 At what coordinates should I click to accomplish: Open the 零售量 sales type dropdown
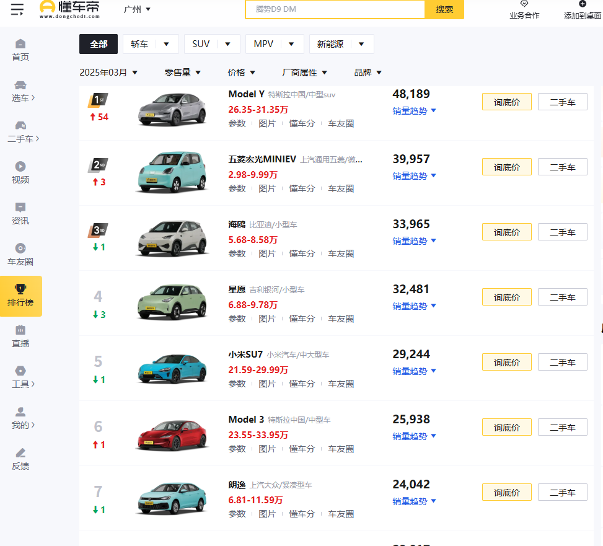[x=183, y=73]
